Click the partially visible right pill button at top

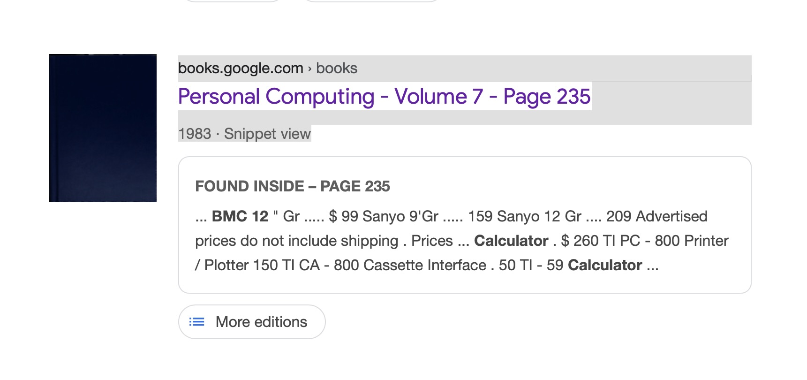click(x=371, y=0)
